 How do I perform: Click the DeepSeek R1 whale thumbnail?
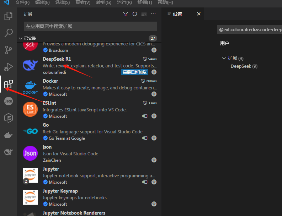coord(30,66)
